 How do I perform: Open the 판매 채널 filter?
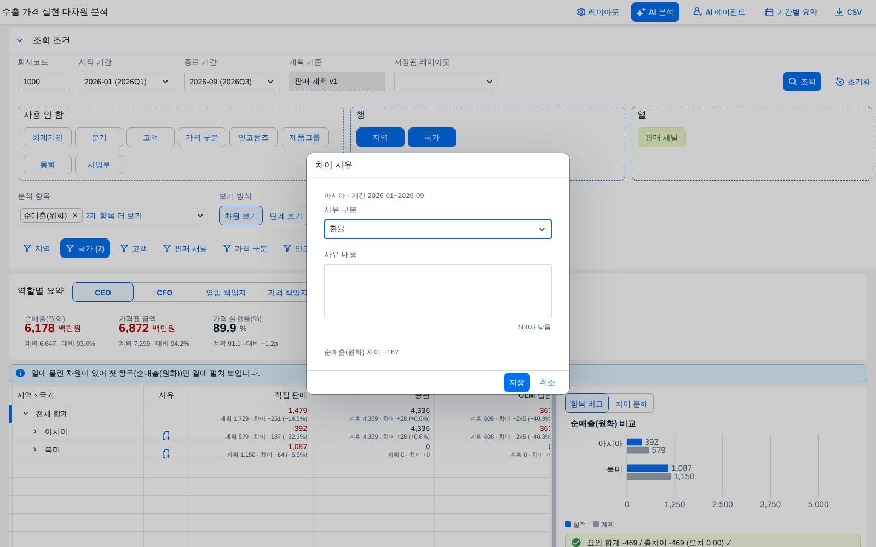185,248
